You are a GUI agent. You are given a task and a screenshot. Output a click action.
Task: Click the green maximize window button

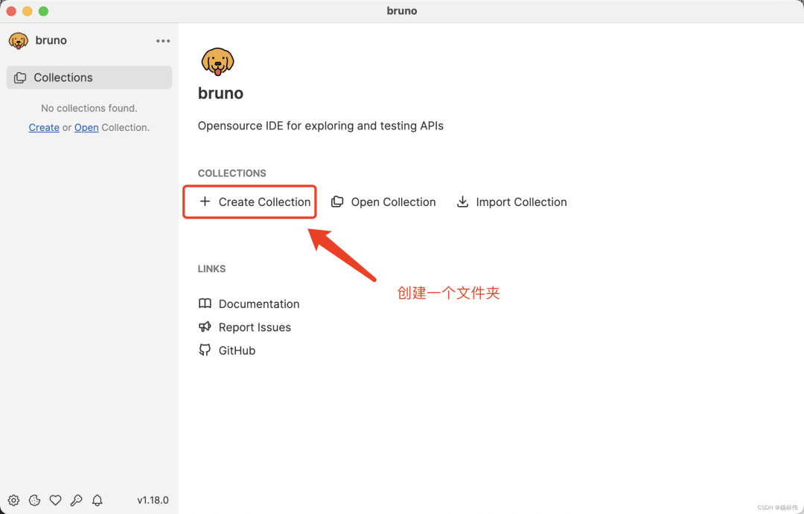click(x=44, y=11)
